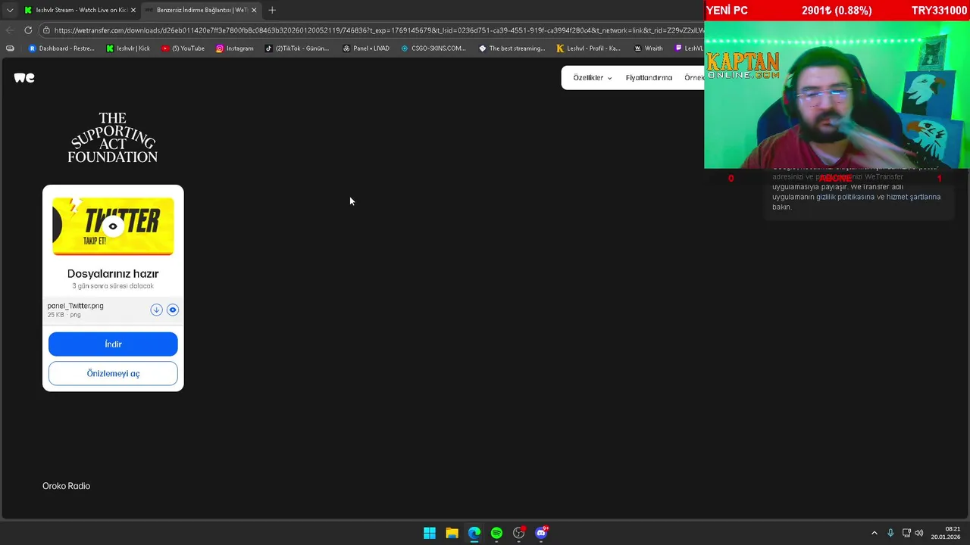
Task: Open the Windows Start menu
Action: click(430, 533)
